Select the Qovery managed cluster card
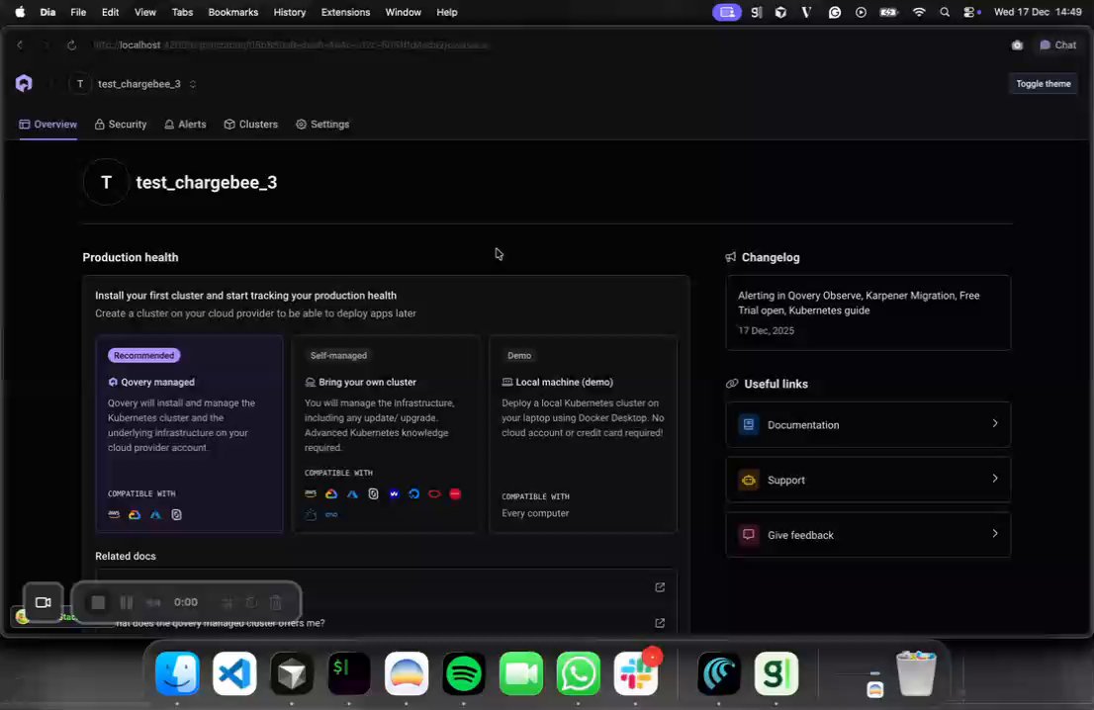 point(189,434)
